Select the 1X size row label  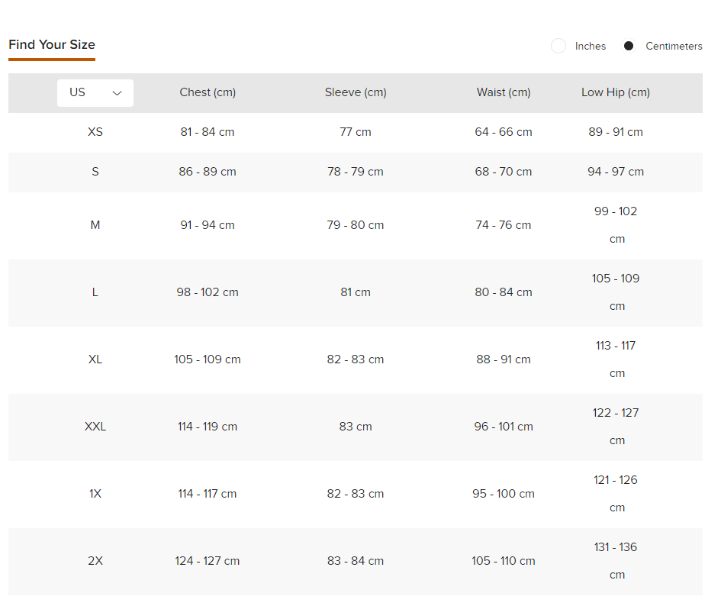(95, 494)
